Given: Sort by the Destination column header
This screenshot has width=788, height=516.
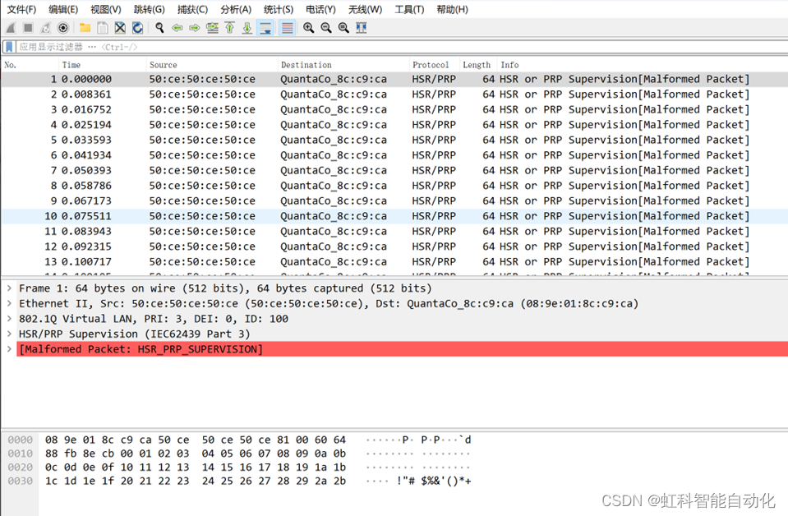Looking at the screenshot, I should [x=343, y=65].
